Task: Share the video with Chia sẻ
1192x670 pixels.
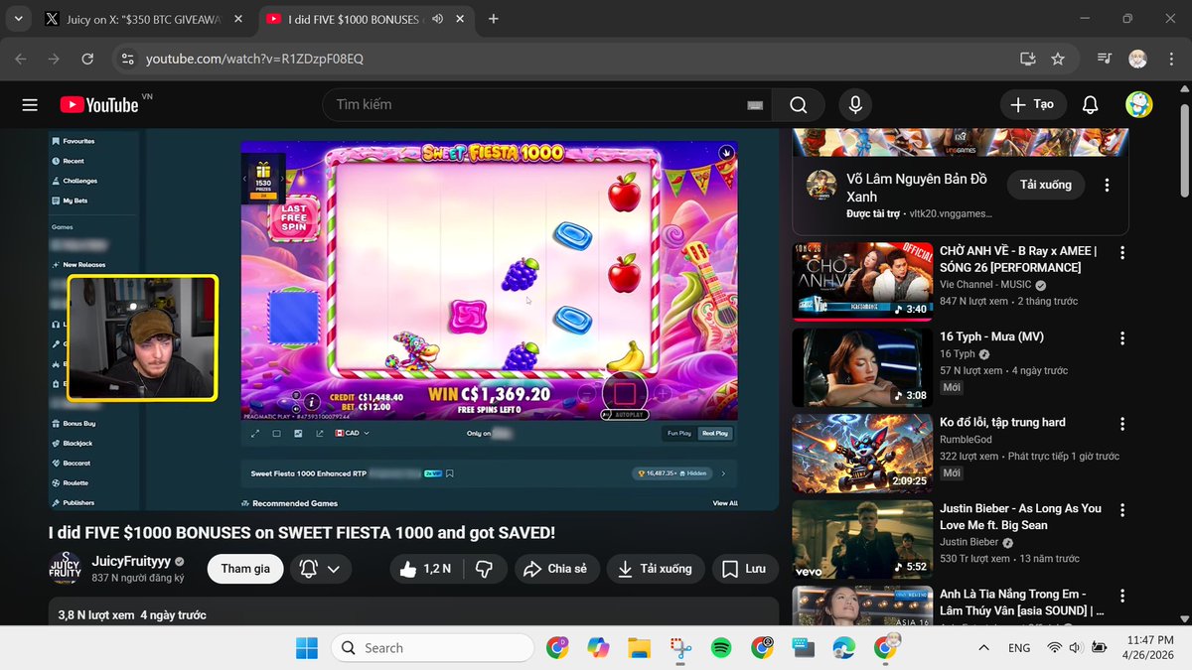Action: coord(556,569)
